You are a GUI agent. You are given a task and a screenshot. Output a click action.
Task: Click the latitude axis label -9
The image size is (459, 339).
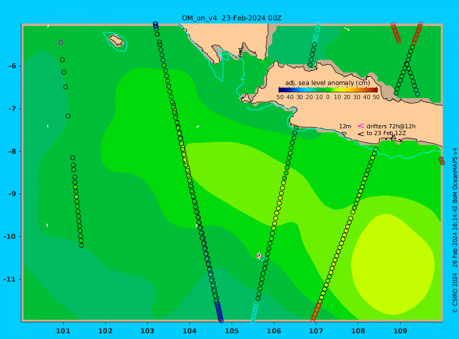(x=12, y=194)
